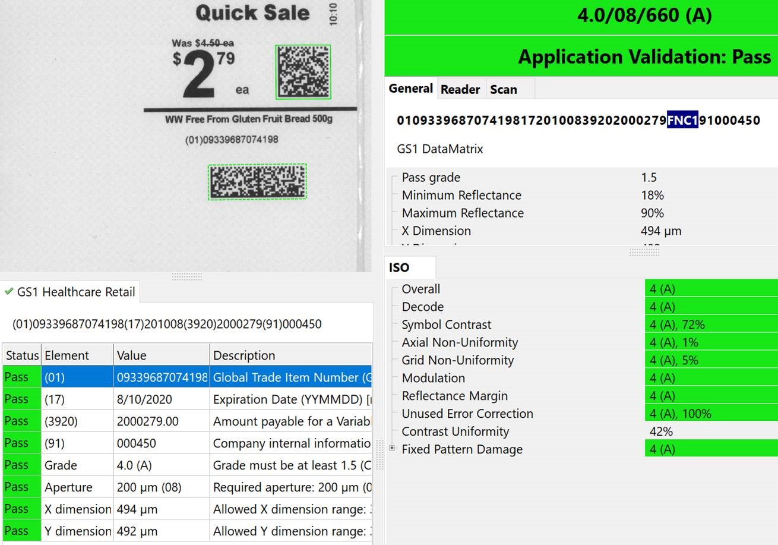Select the Symbol Contrast row

pos(582,325)
